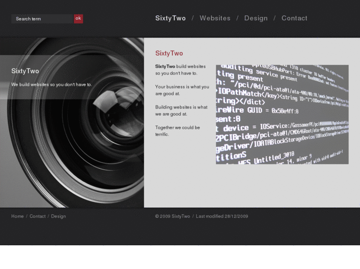Open the SixtyTwo navigation item
360x269 pixels.
point(170,18)
